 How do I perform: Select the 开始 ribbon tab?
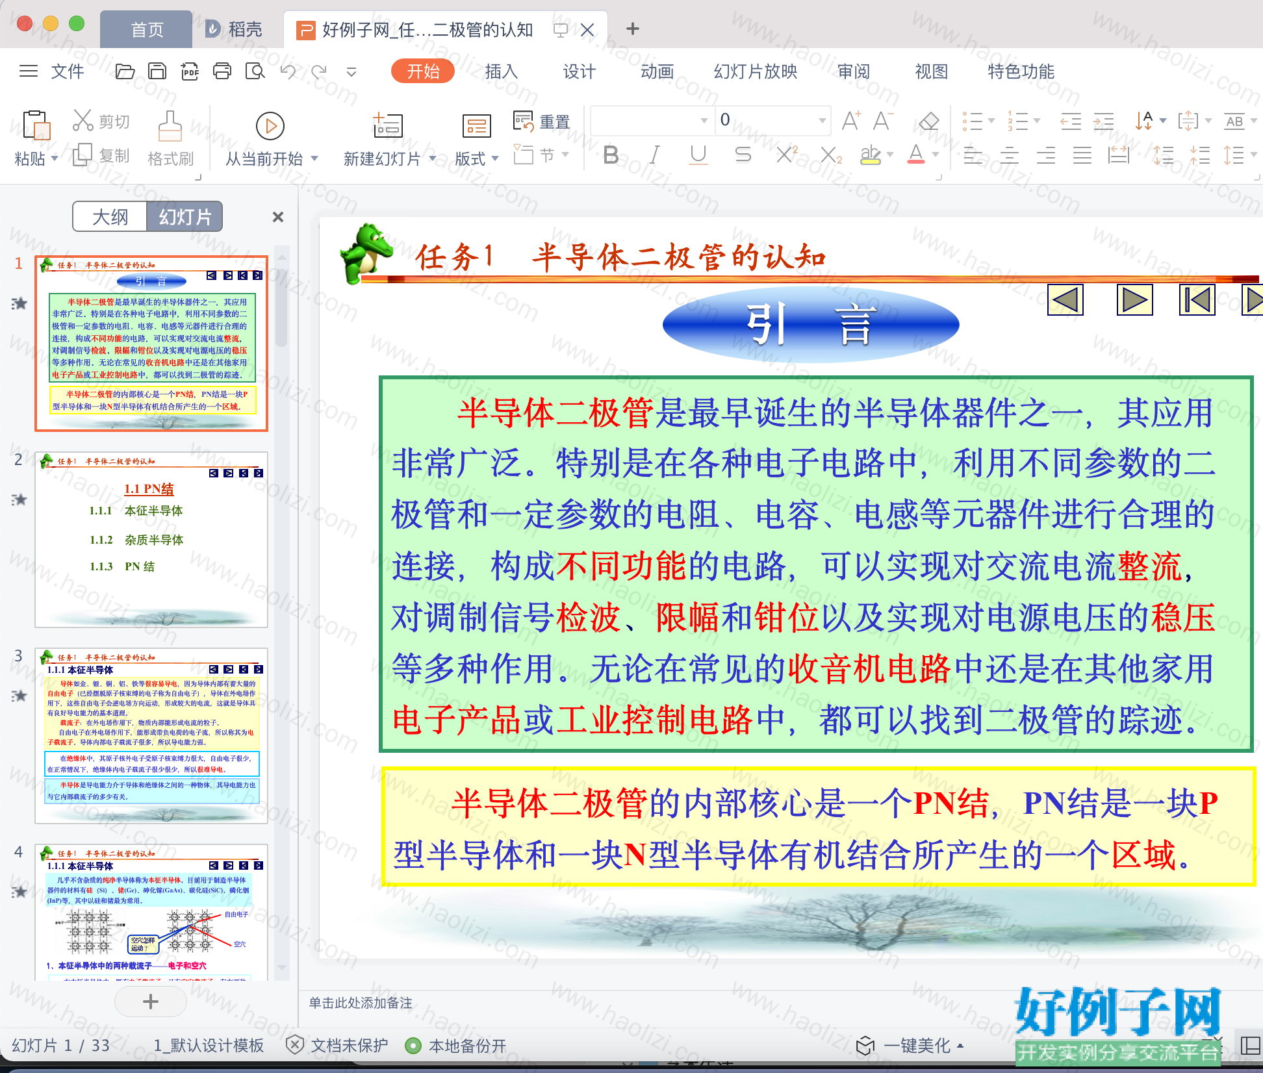(x=423, y=71)
